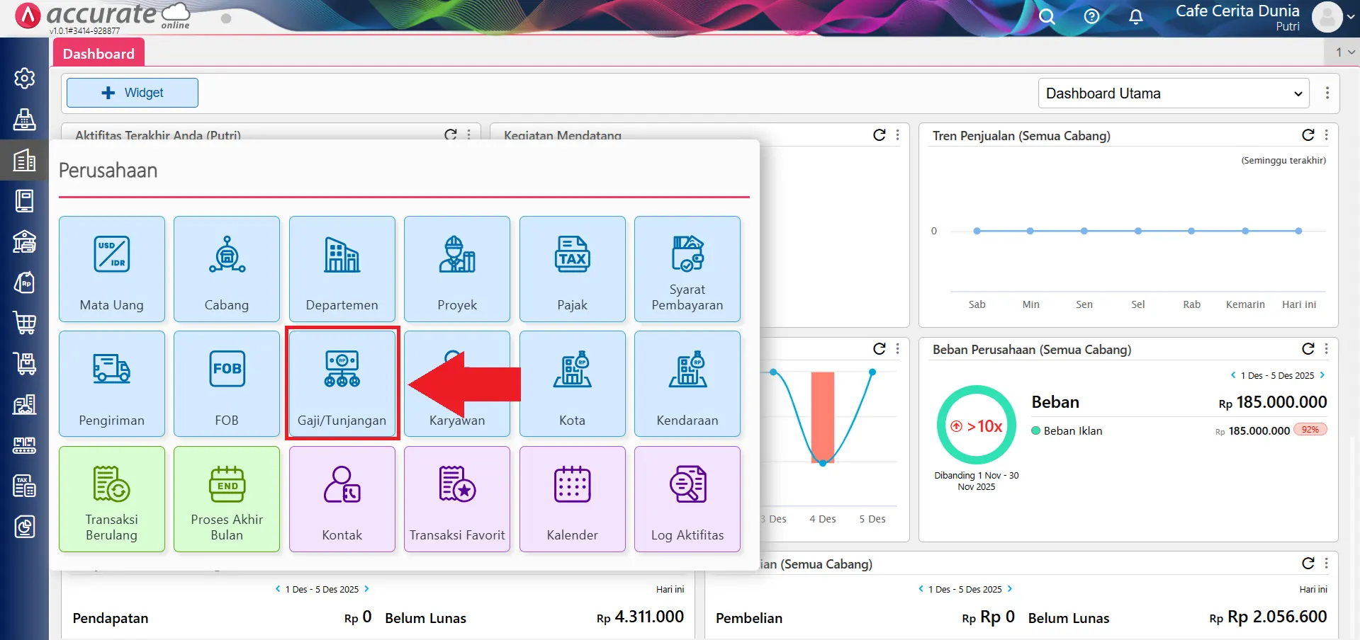Click the add Widget button
Viewport: 1360px width, 640px height.
tap(133, 93)
